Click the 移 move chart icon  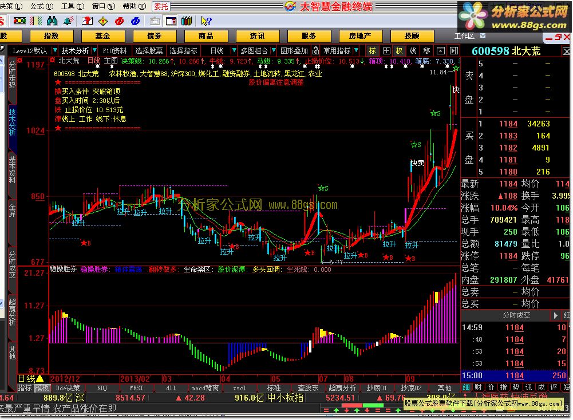(426, 50)
